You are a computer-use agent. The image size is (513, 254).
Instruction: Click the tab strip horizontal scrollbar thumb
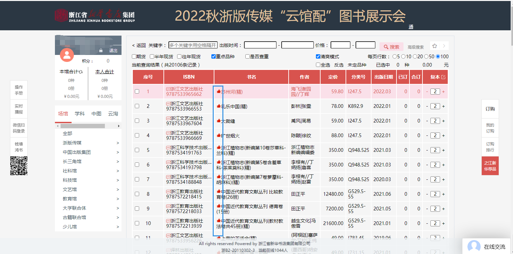pos(83,126)
